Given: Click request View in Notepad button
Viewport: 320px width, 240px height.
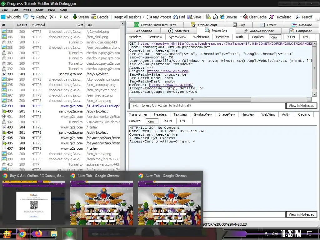Looking at the screenshot, I should click(x=302, y=106).
